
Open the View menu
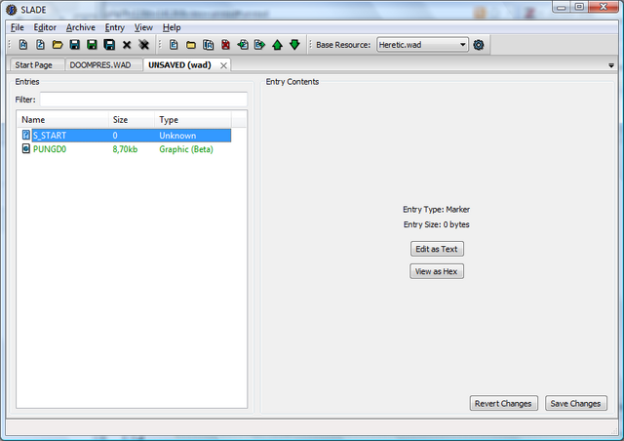click(143, 27)
